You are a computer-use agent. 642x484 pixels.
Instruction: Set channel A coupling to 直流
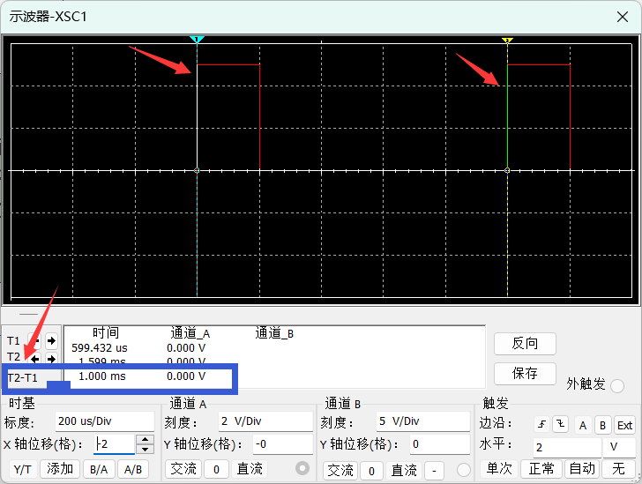point(250,469)
